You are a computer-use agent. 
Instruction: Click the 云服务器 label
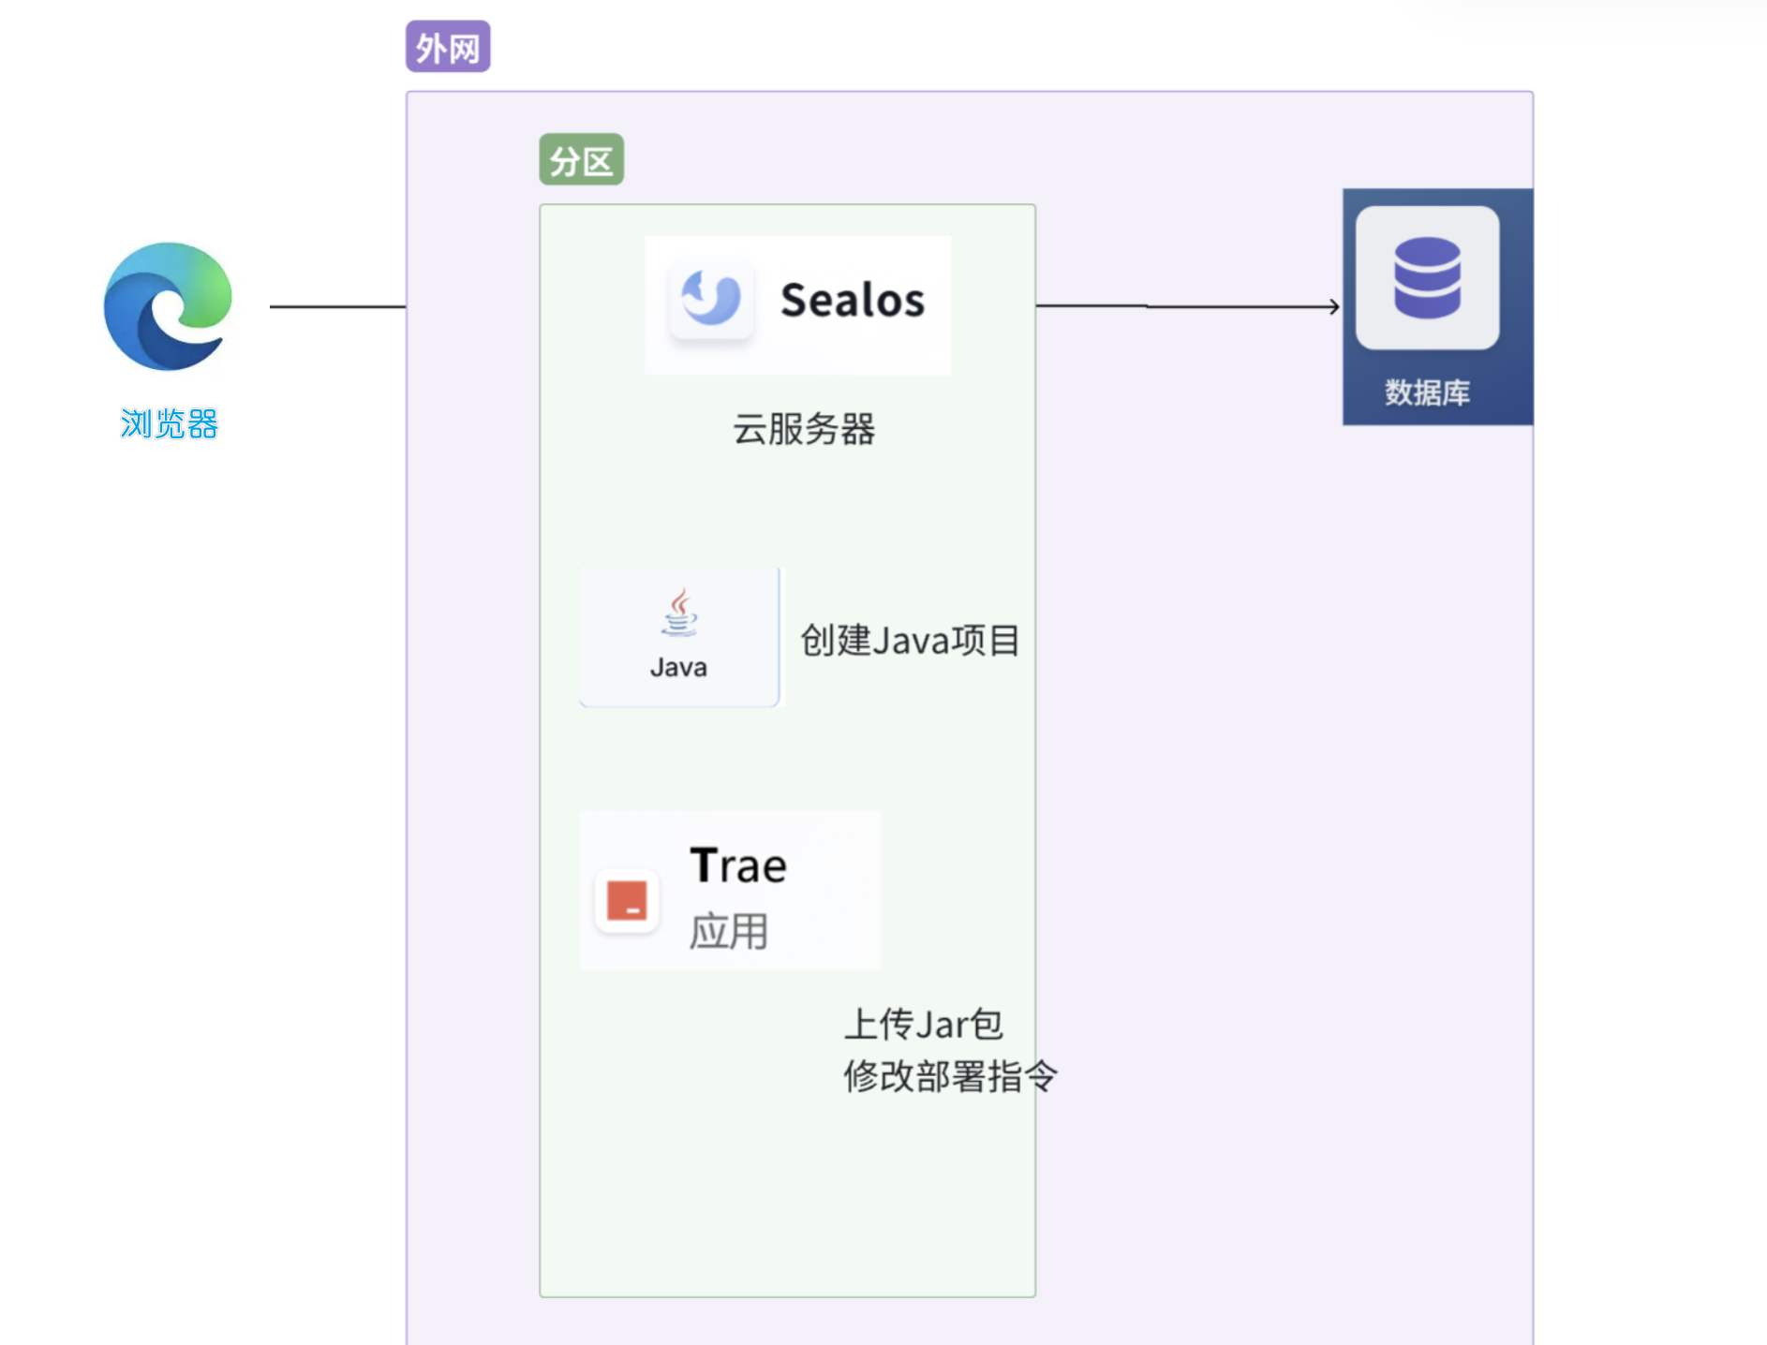803,429
